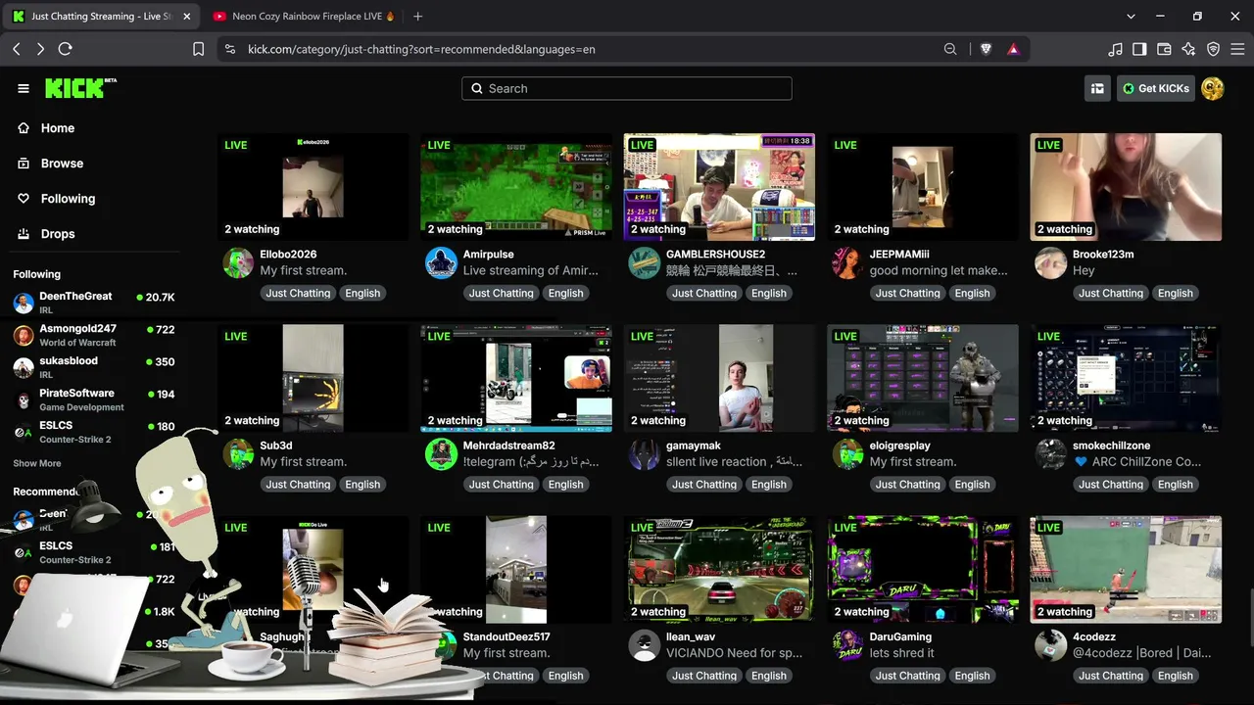
Task: Bookmark this page with the bookmark icon
Action: click(x=198, y=49)
